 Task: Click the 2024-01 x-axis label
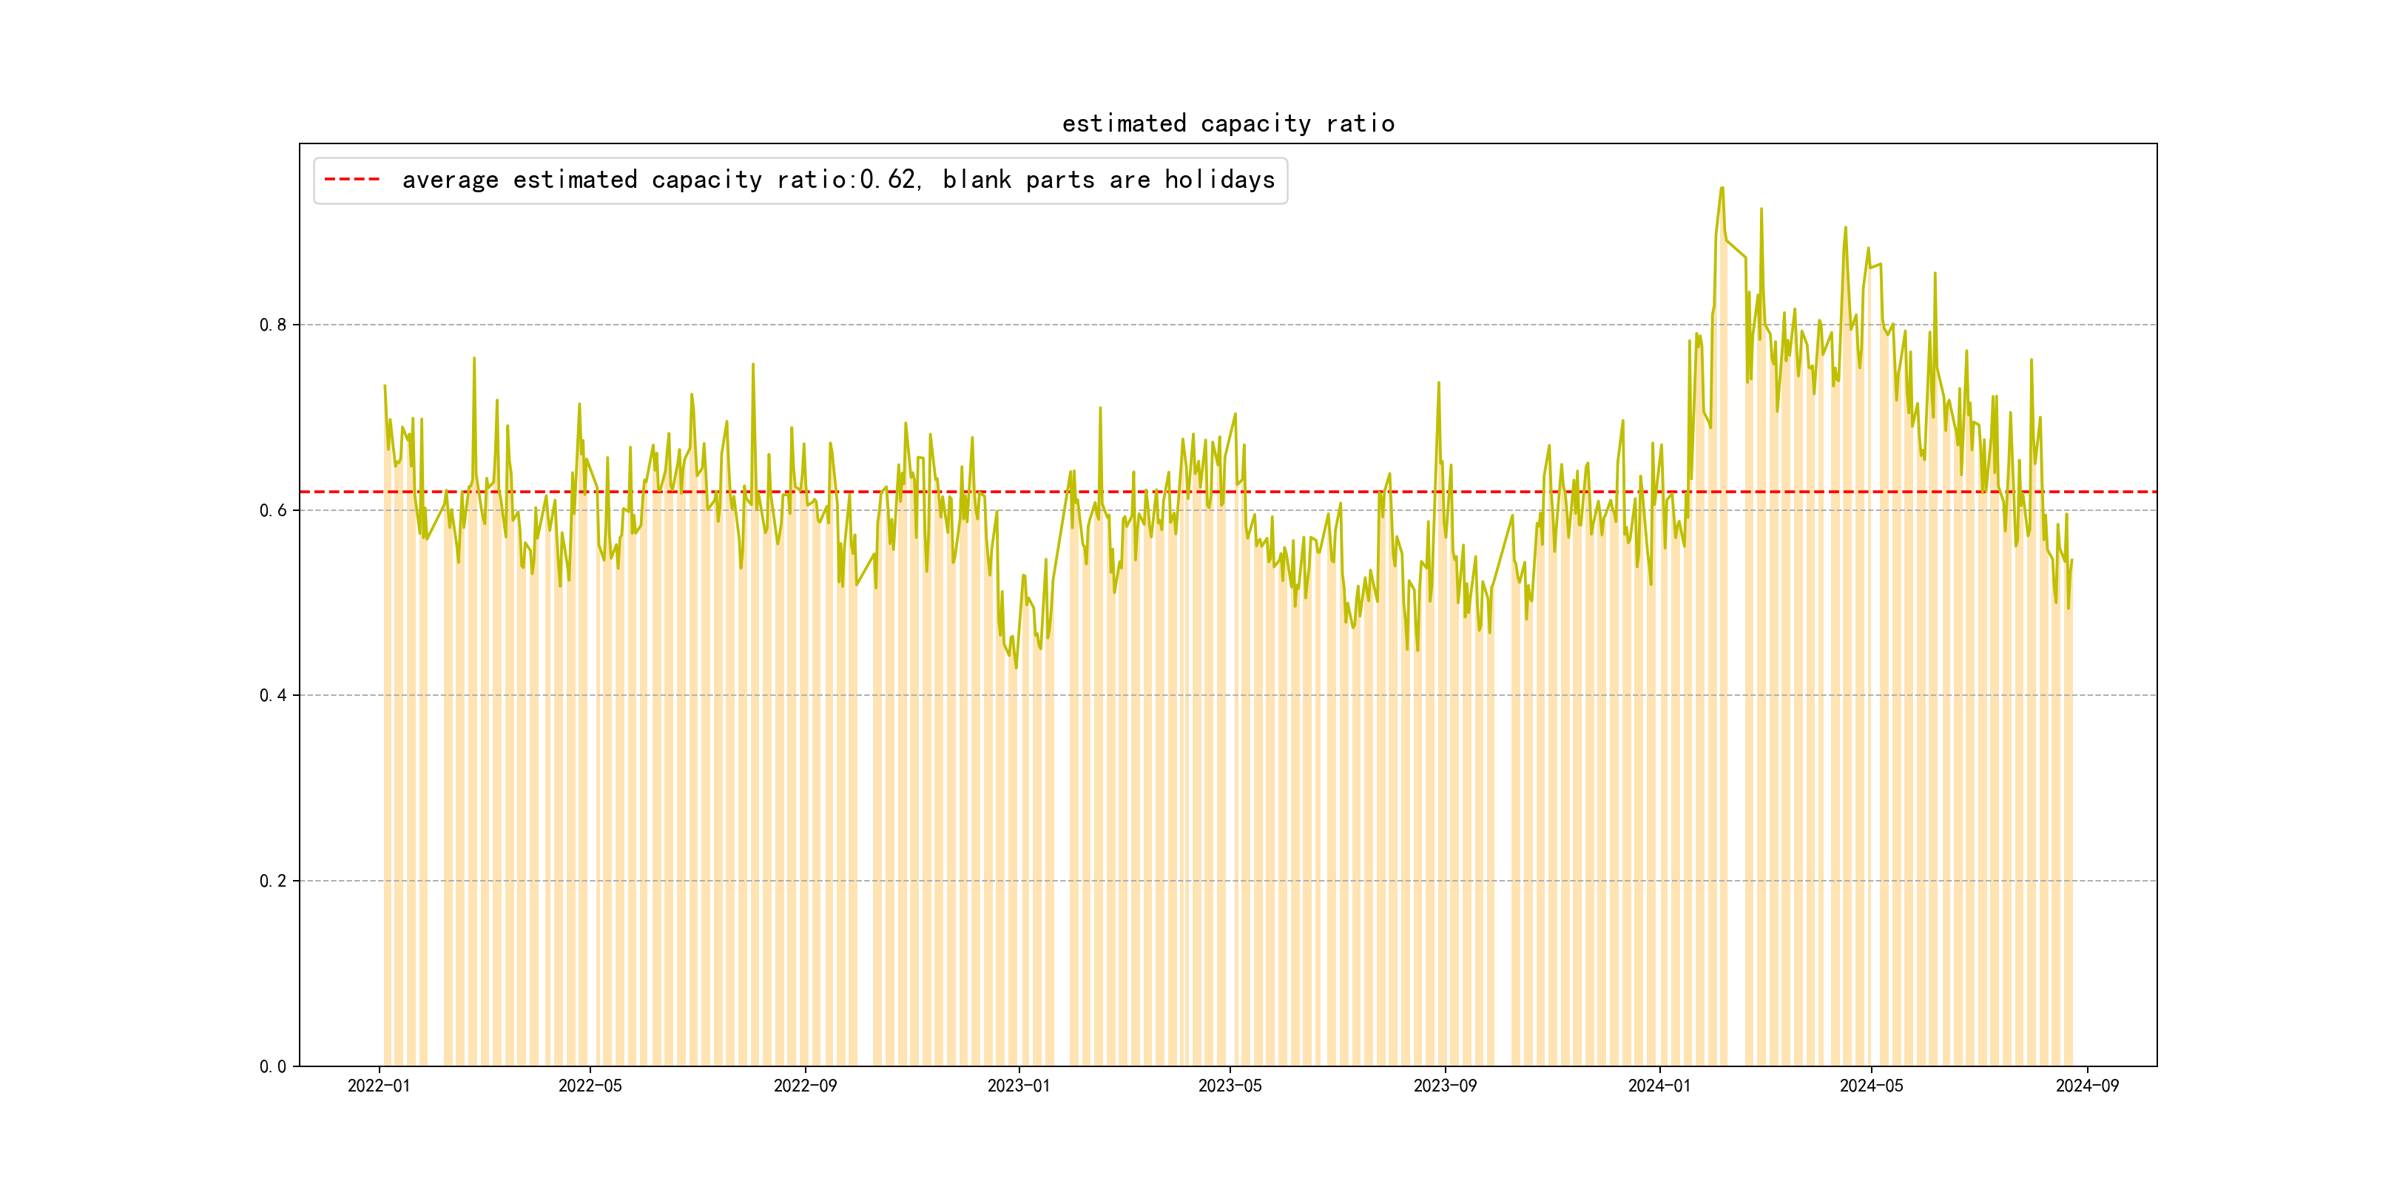tap(1659, 1086)
